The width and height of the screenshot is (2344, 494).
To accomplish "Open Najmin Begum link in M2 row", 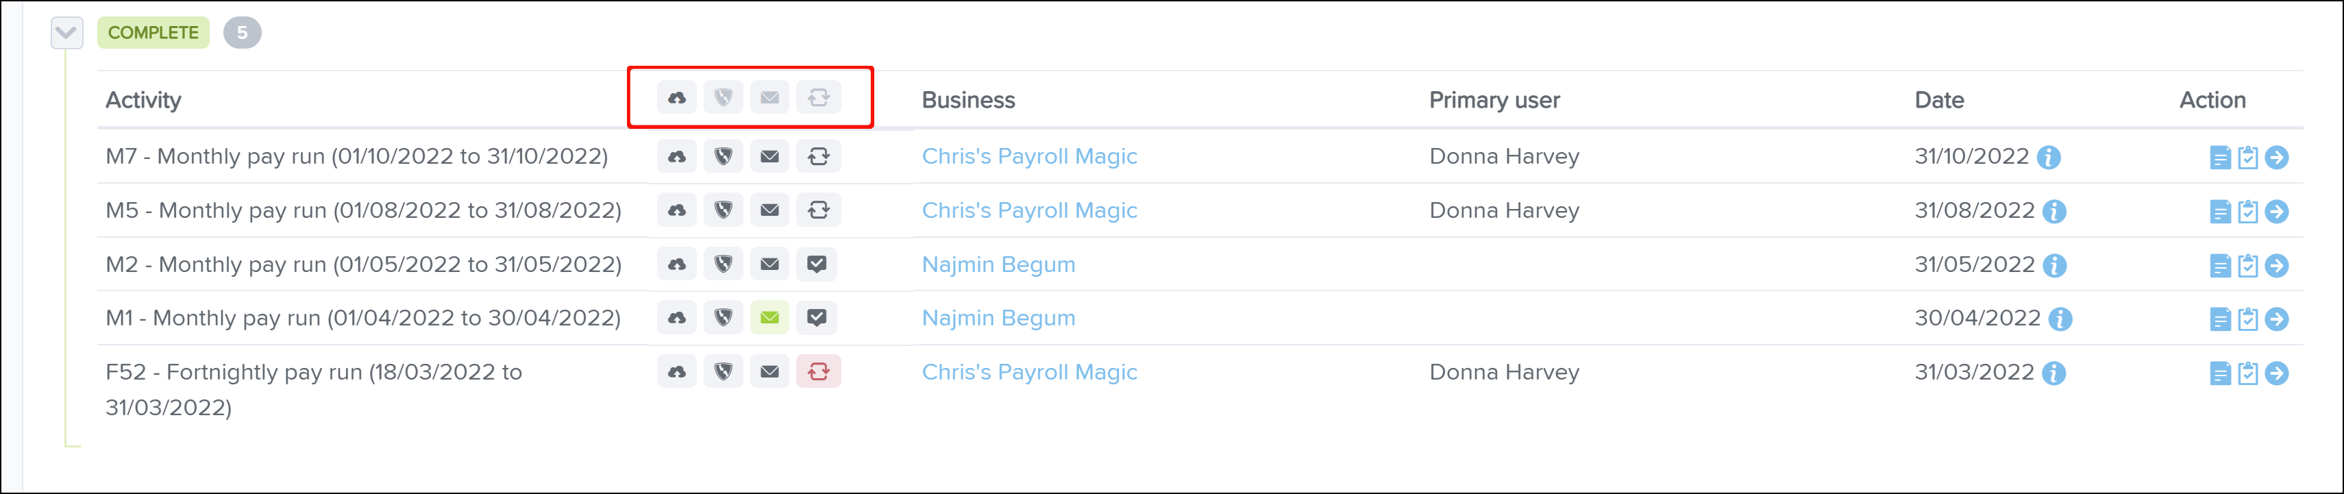I will click(998, 264).
